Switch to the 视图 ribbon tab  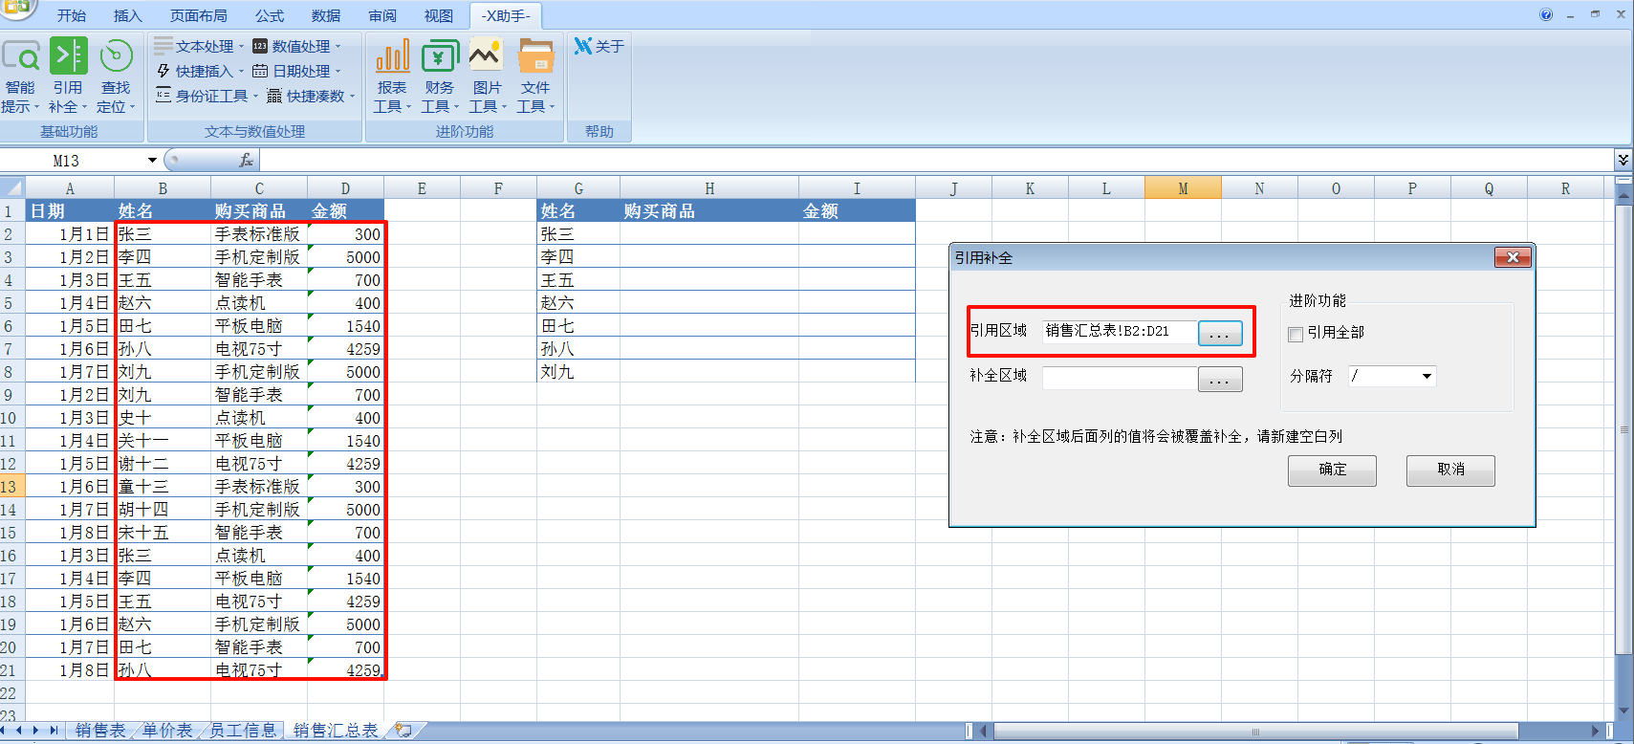pos(439,15)
